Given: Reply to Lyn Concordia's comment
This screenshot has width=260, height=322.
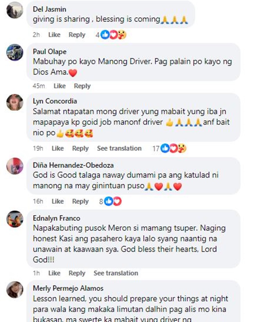Looking at the screenshot, I should click(x=80, y=148).
